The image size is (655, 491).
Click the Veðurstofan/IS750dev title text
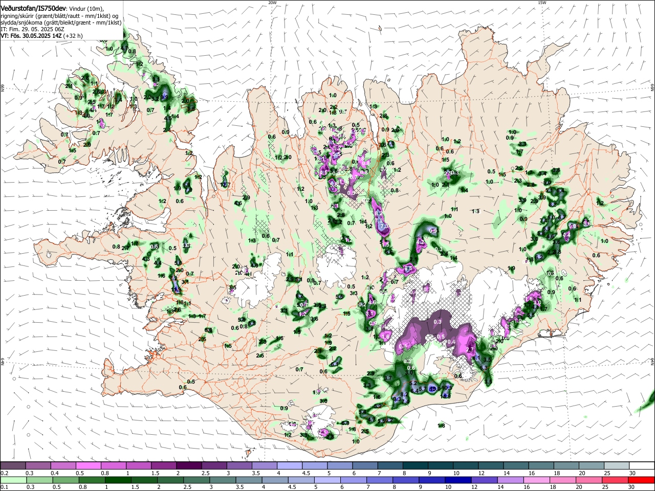[33, 9]
